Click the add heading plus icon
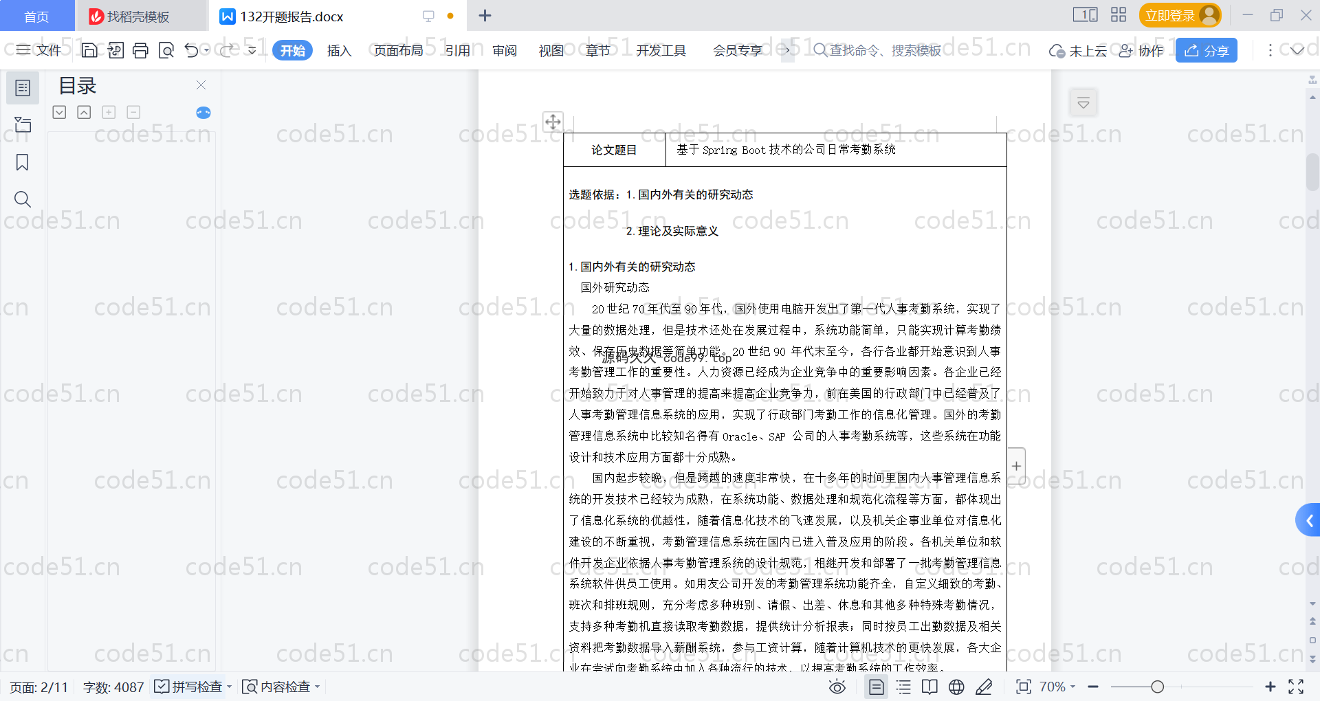 click(x=109, y=112)
